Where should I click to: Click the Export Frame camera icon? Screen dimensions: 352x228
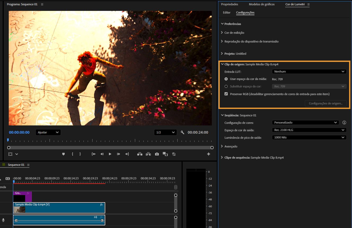click(x=157, y=154)
